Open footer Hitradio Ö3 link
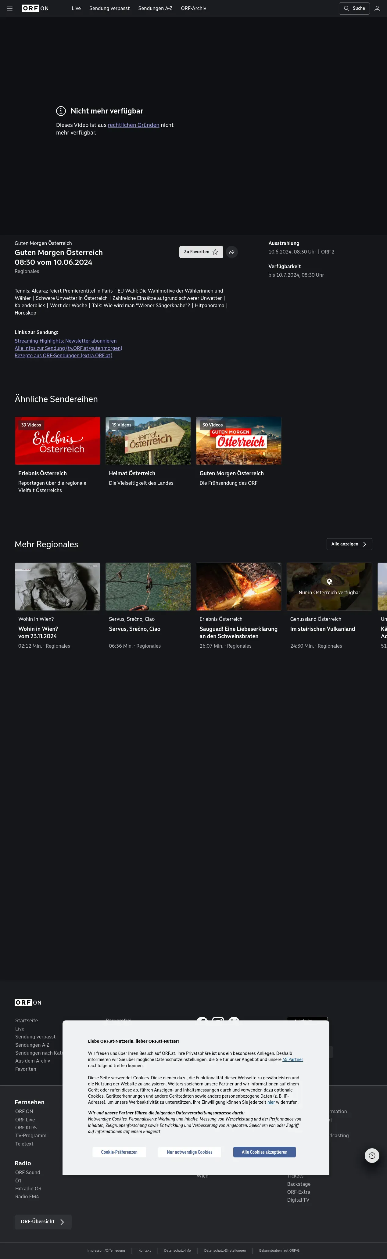 coord(28,1189)
